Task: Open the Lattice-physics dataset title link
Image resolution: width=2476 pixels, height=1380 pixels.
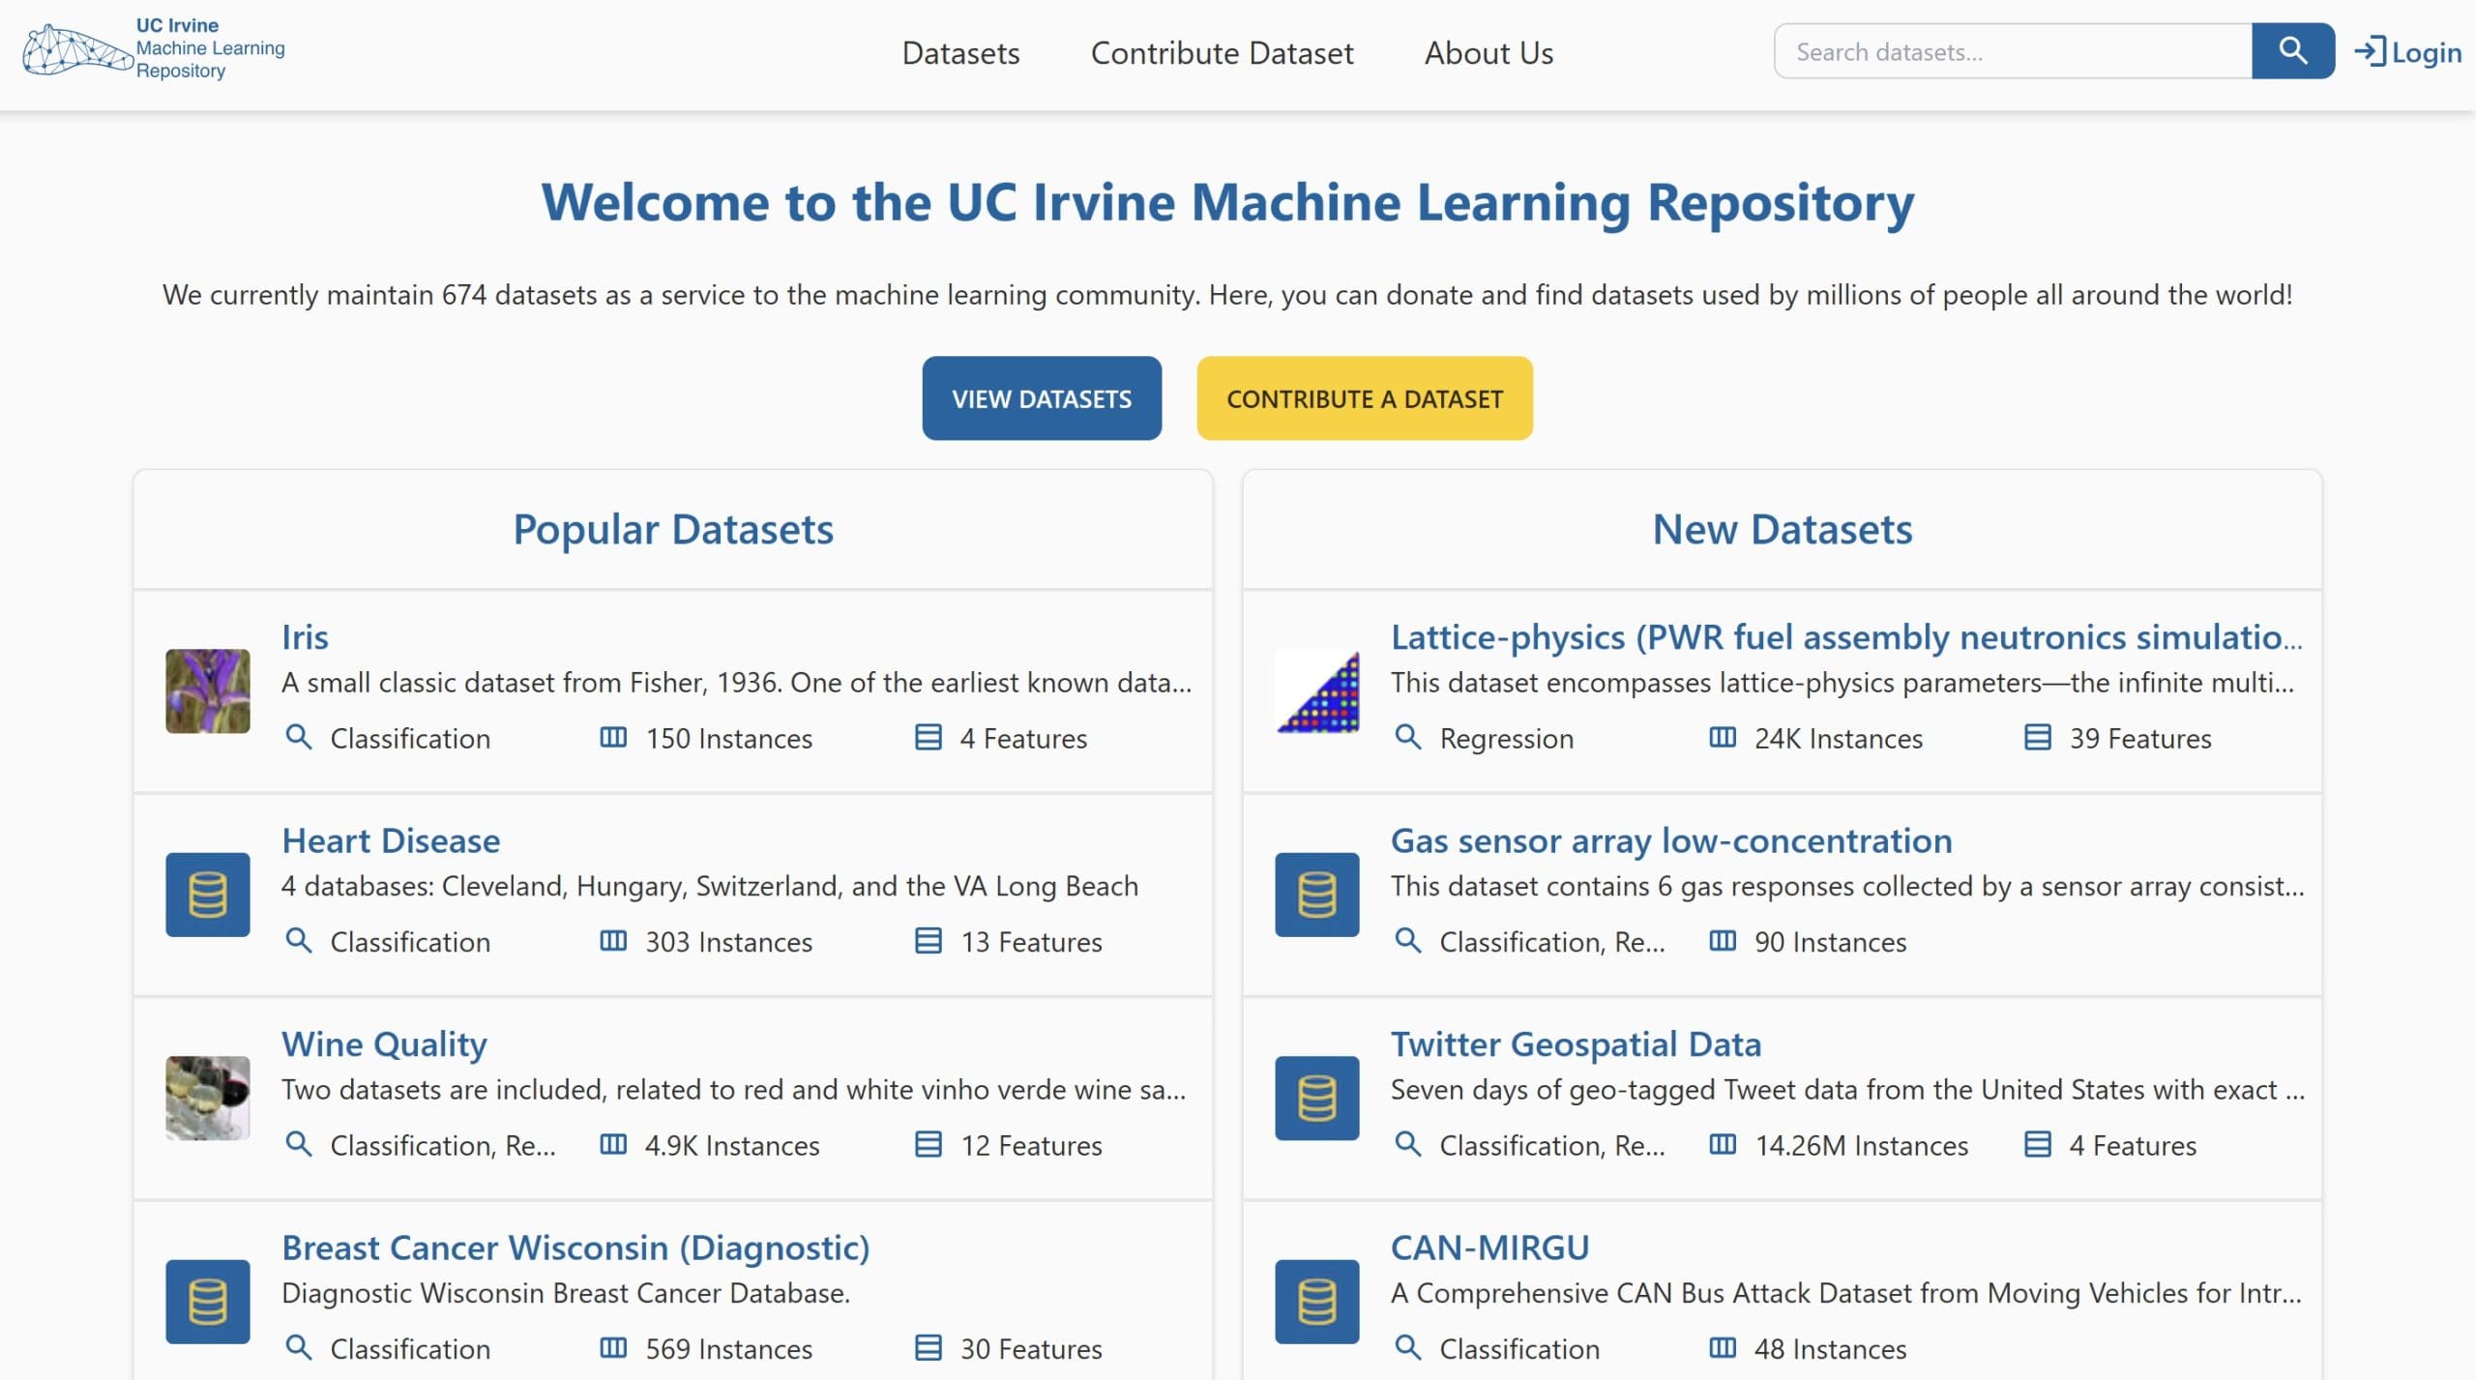Action: [1846, 636]
